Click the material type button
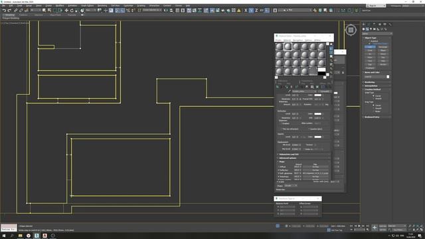Viewport: 425px width, 239px height. (x=325, y=92)
